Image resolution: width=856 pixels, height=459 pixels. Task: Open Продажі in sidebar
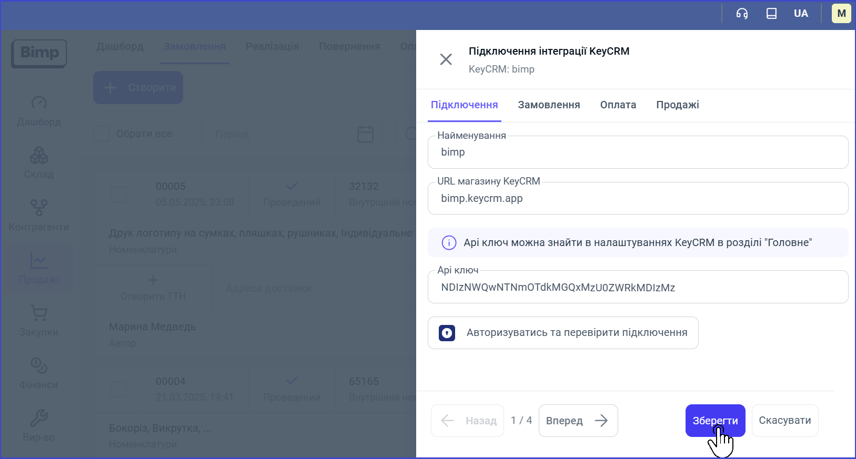point(39,268)
